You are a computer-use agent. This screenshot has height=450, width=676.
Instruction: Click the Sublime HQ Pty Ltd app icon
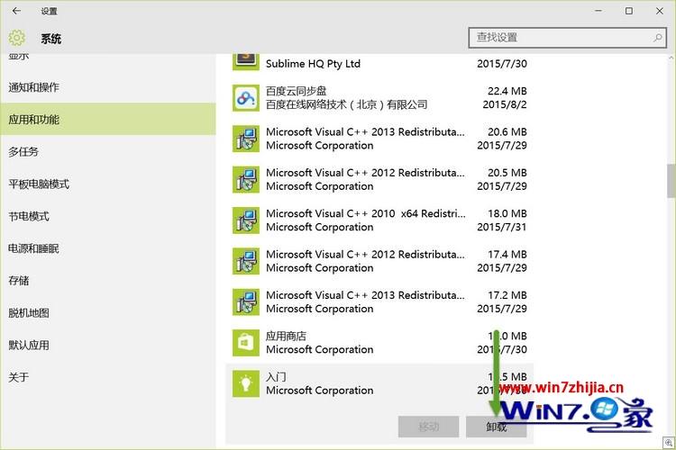tap(246, 62)
